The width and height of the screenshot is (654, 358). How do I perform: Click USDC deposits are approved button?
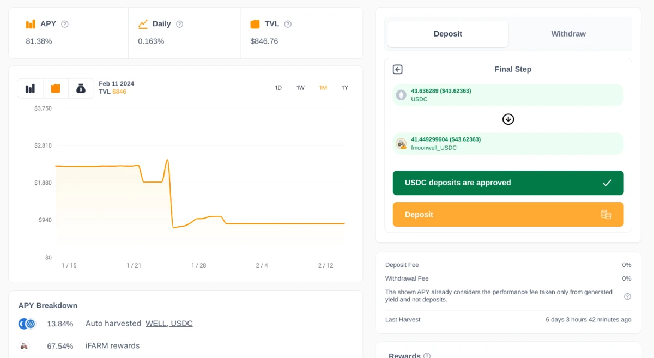(x=508, y=183)
